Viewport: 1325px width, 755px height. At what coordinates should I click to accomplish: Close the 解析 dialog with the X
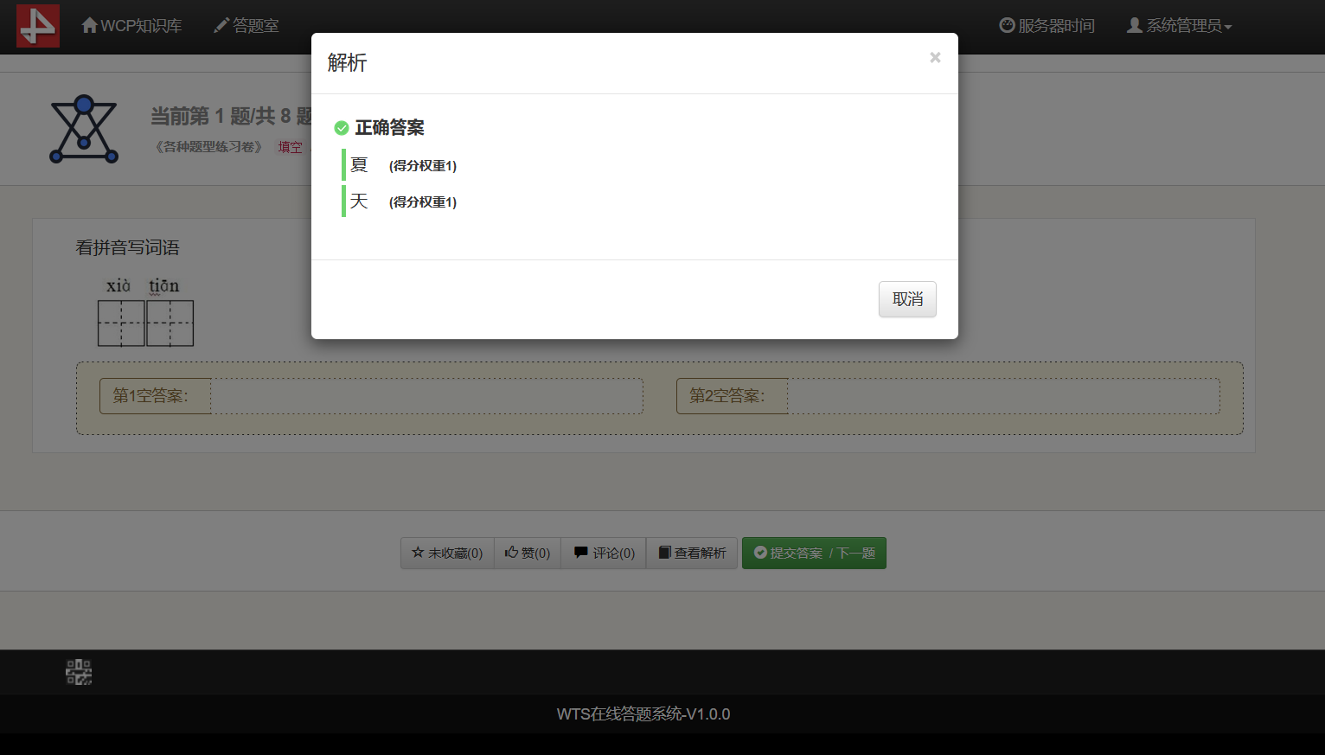click(x=935, y=58)
